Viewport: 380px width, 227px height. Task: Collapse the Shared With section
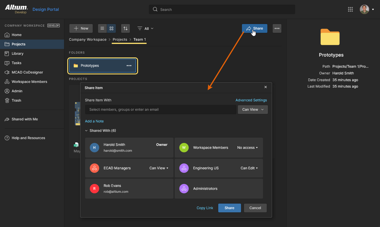(x=87, y=131)
